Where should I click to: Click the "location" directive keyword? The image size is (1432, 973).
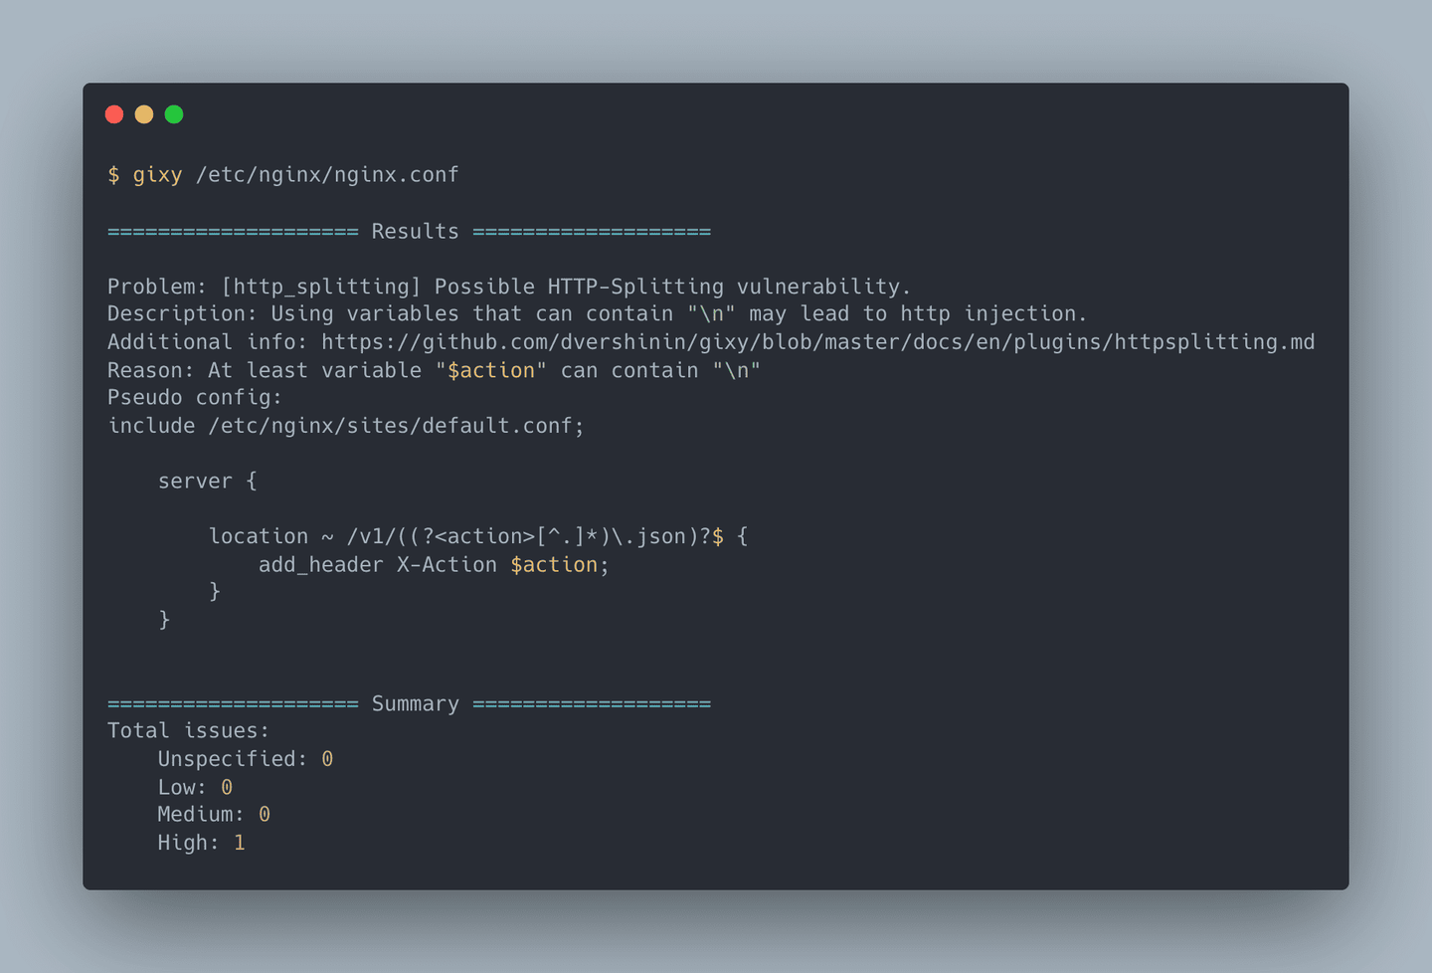click(259, 537)
